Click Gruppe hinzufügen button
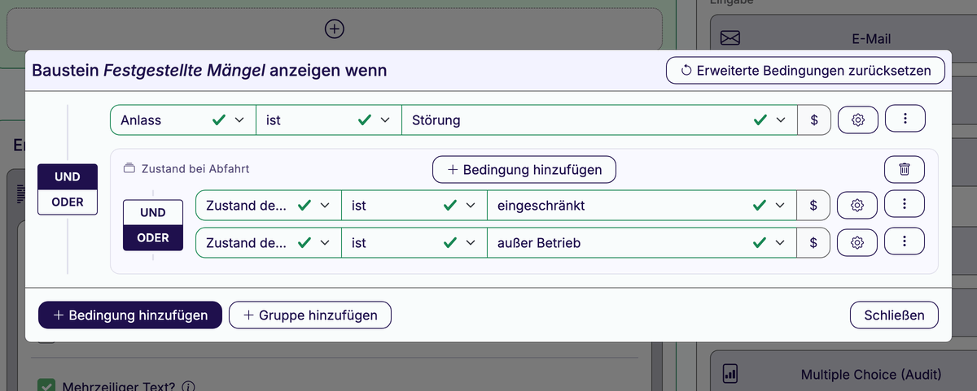977x391 pixels. tap(310, 315)
